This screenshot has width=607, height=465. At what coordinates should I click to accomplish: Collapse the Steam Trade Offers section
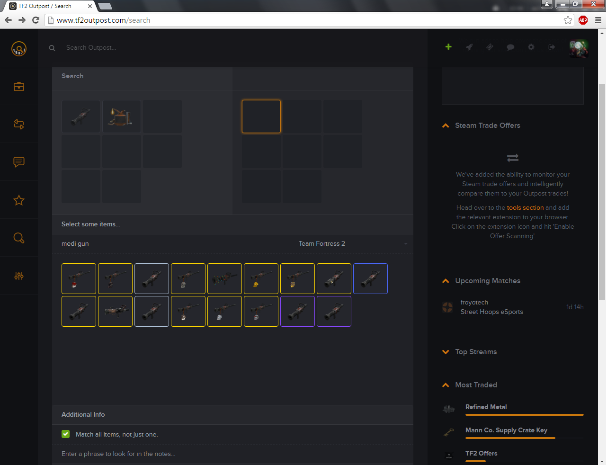click(446, 125)
